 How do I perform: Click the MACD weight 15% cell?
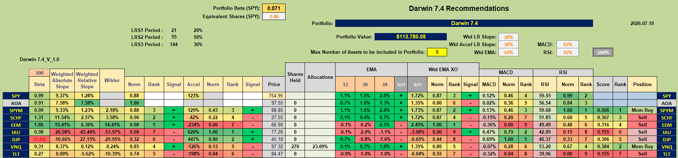coord(567,44)
